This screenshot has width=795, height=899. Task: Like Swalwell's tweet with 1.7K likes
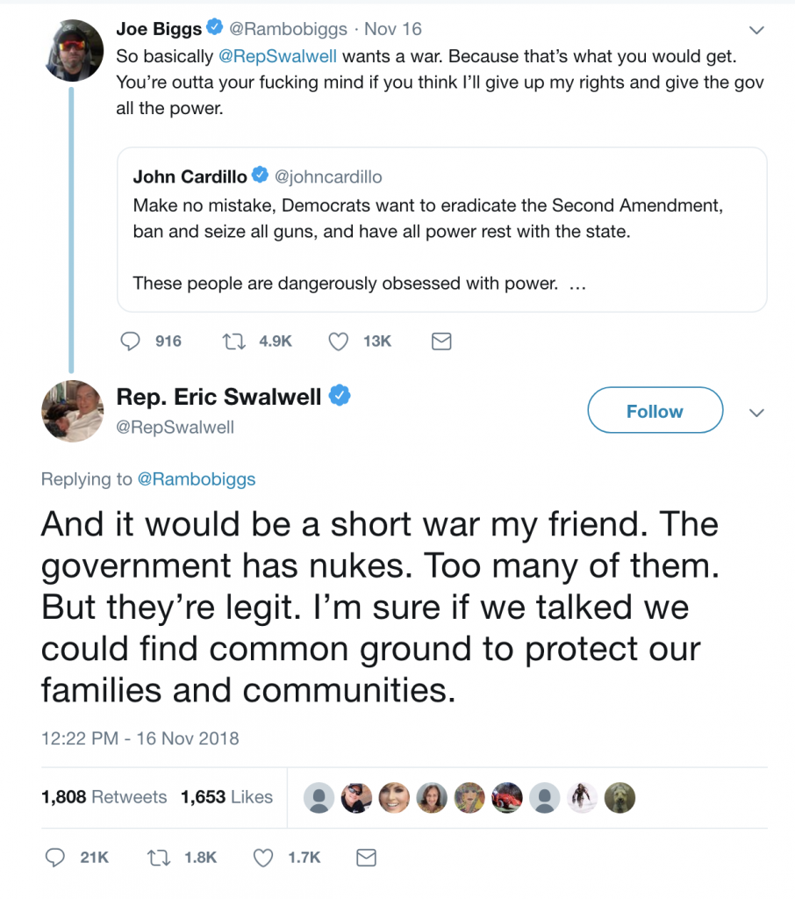coord(263,858)
